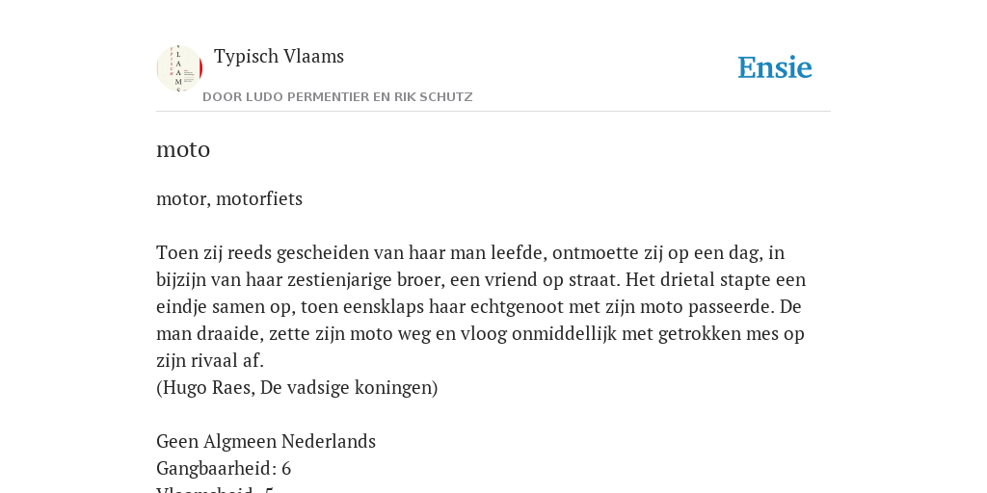Image resolution: width=987 pixels, height=493 pixels.
Task: Click the moto heading
Action: [x=183, y=149]
